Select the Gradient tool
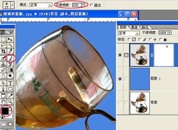This screenshot has width=178, height=130. click(11, 70)
